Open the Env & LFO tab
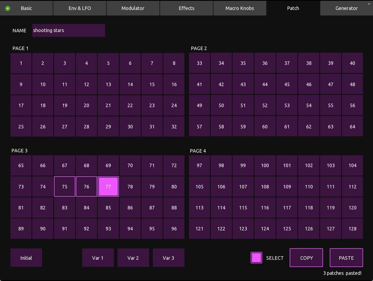This screenshot has width=373, height=281. [x=80, y=8]
